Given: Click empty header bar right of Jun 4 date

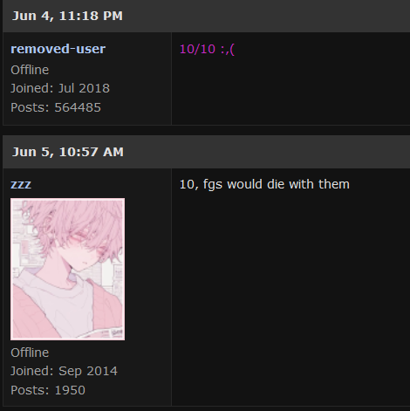Looking at the screenshot, I should 266,16.
